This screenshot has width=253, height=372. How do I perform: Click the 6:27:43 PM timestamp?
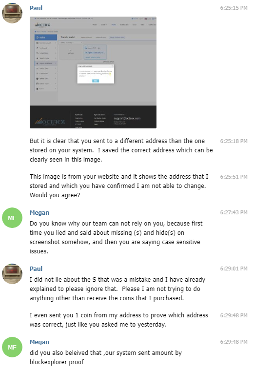[x=234, y=212]
